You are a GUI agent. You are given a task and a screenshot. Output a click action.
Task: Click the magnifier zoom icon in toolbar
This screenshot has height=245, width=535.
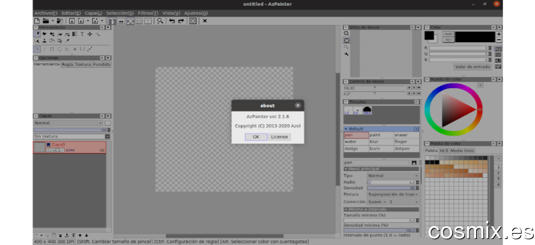(x=160, y=21)
